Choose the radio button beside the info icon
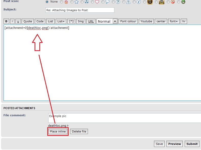Image resolution: width=201 pixels, height=150 pixels. (x=134, y=2)
